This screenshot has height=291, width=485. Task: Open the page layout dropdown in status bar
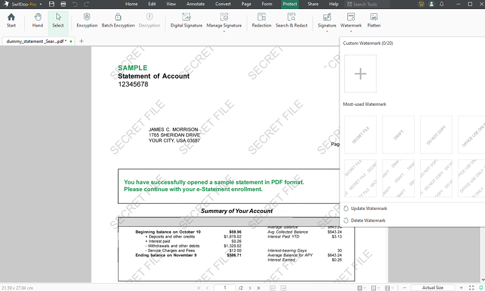(x=375, y=288)
